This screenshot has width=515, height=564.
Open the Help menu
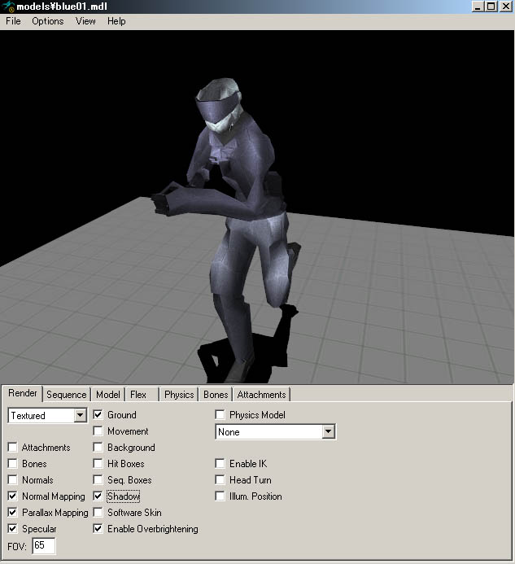(116, 21)
